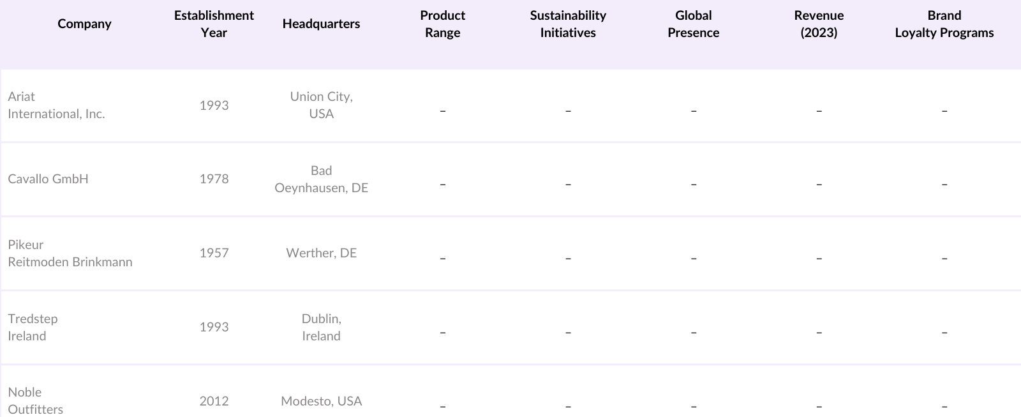
Task: Click the Product Range column header
Action: (442, 24)
